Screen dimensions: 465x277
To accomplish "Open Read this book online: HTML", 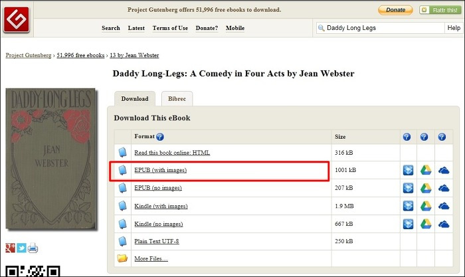I will click(172, 153).
